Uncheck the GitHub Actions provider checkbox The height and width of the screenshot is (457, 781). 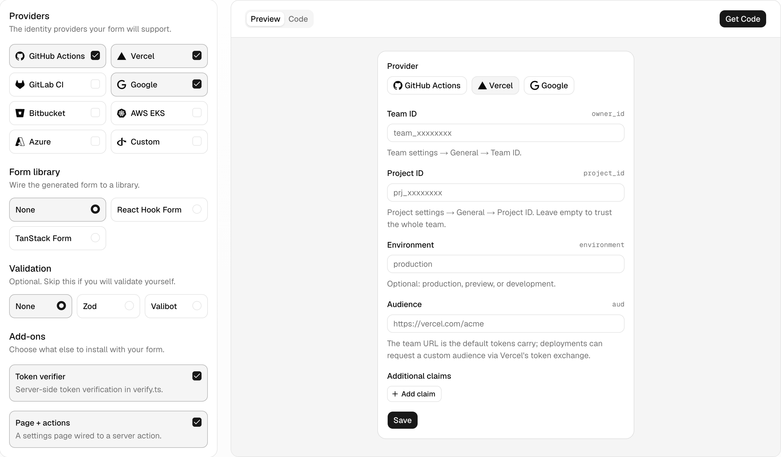tap(95, 55)
